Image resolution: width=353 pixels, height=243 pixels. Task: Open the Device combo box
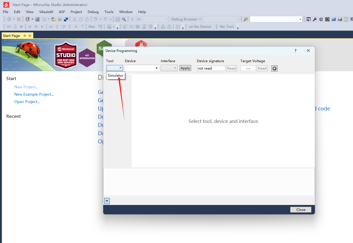(x=142, y=68)
